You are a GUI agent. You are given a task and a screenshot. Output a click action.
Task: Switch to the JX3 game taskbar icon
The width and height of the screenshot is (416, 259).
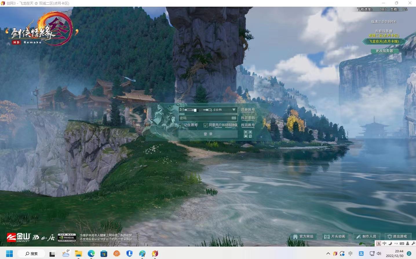(155, 254)
